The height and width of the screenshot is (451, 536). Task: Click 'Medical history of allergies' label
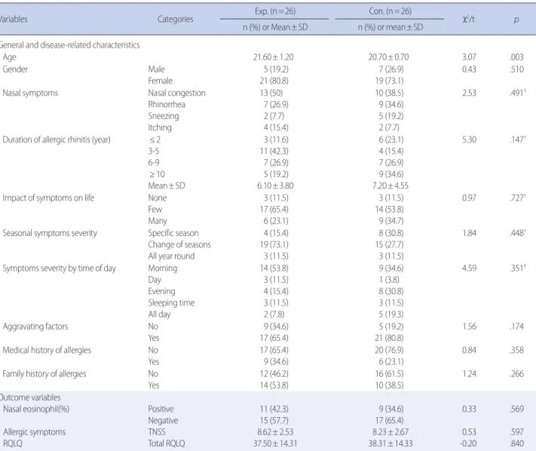pyautogui.click(x=47, y=350)
